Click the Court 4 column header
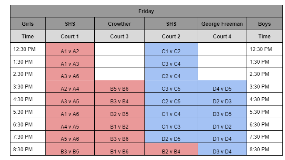 (x=222, y=36)
